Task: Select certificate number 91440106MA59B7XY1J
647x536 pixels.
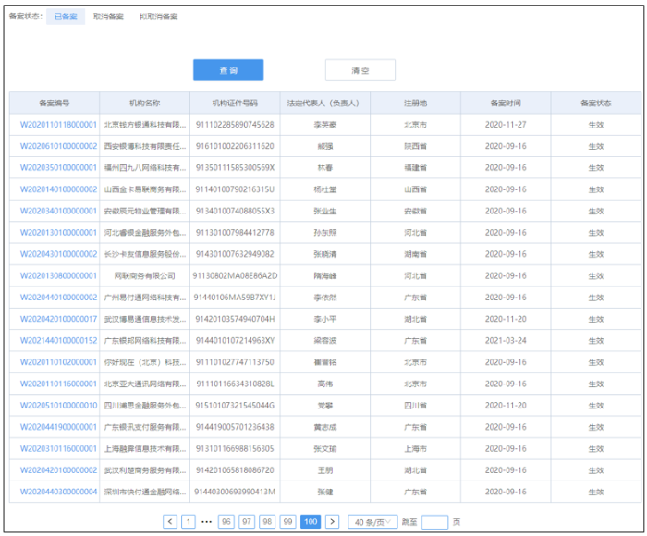Action: point(235,298)
